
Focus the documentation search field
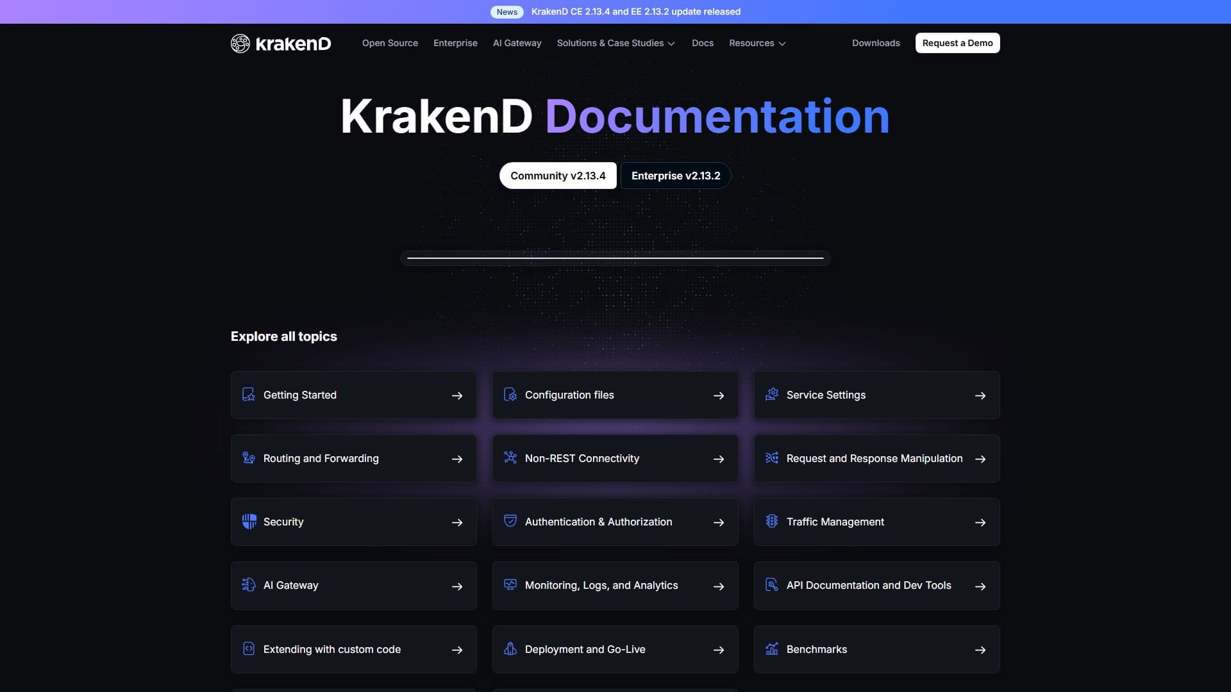(x=615, y=258)
